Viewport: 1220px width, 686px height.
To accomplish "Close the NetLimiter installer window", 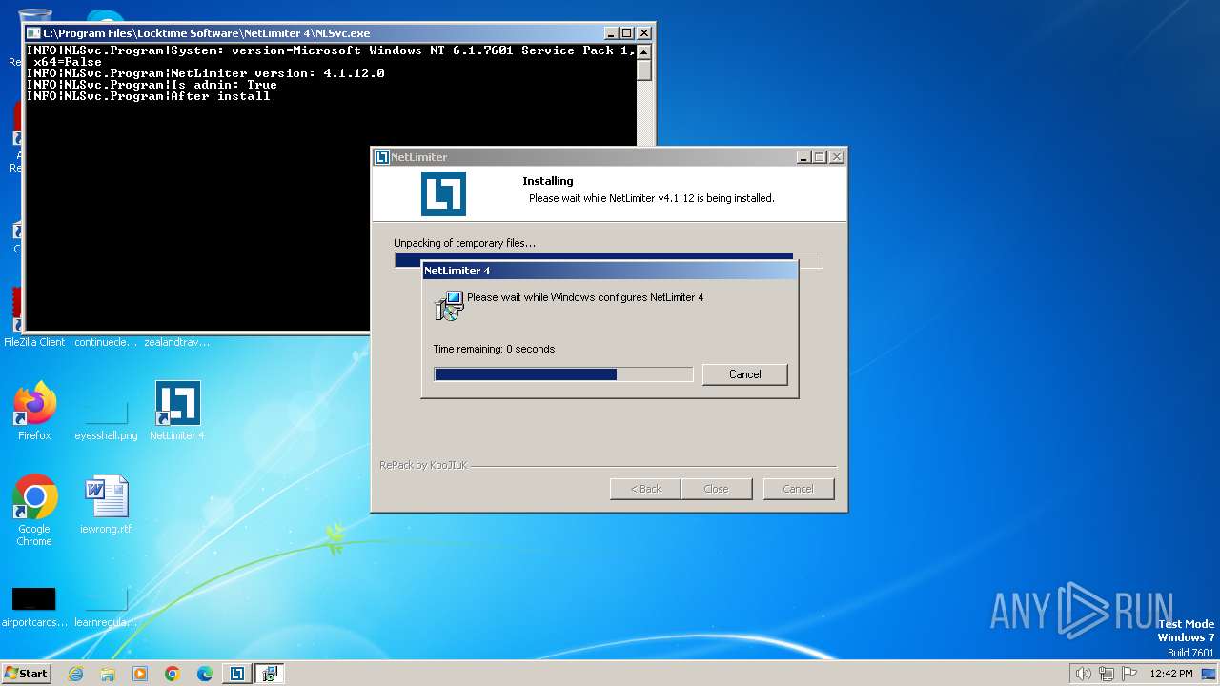I will click(x=837, y=157).
